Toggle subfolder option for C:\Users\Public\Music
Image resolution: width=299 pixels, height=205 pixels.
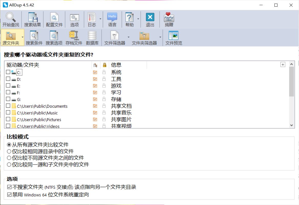[x=95, y=113]
